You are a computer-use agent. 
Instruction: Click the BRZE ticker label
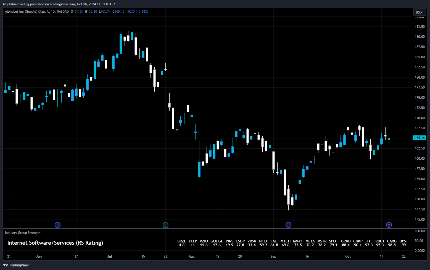(182, 241)
